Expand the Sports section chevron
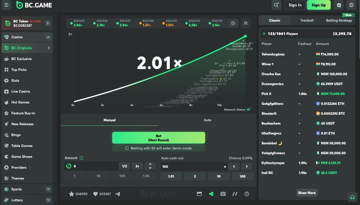The height and width of the screenshot is (205, 360). (x=48, y=189)
